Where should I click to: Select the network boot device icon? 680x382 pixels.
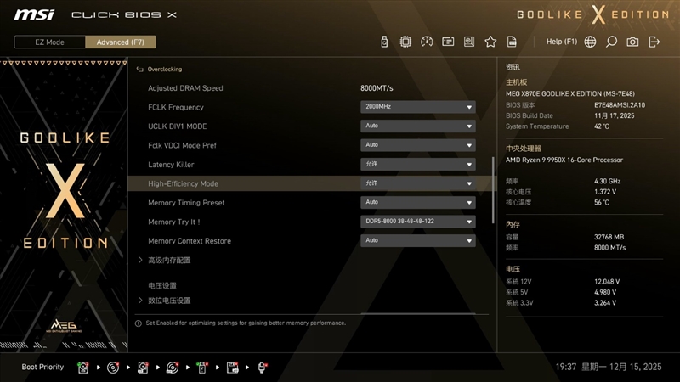pos(263,368)
